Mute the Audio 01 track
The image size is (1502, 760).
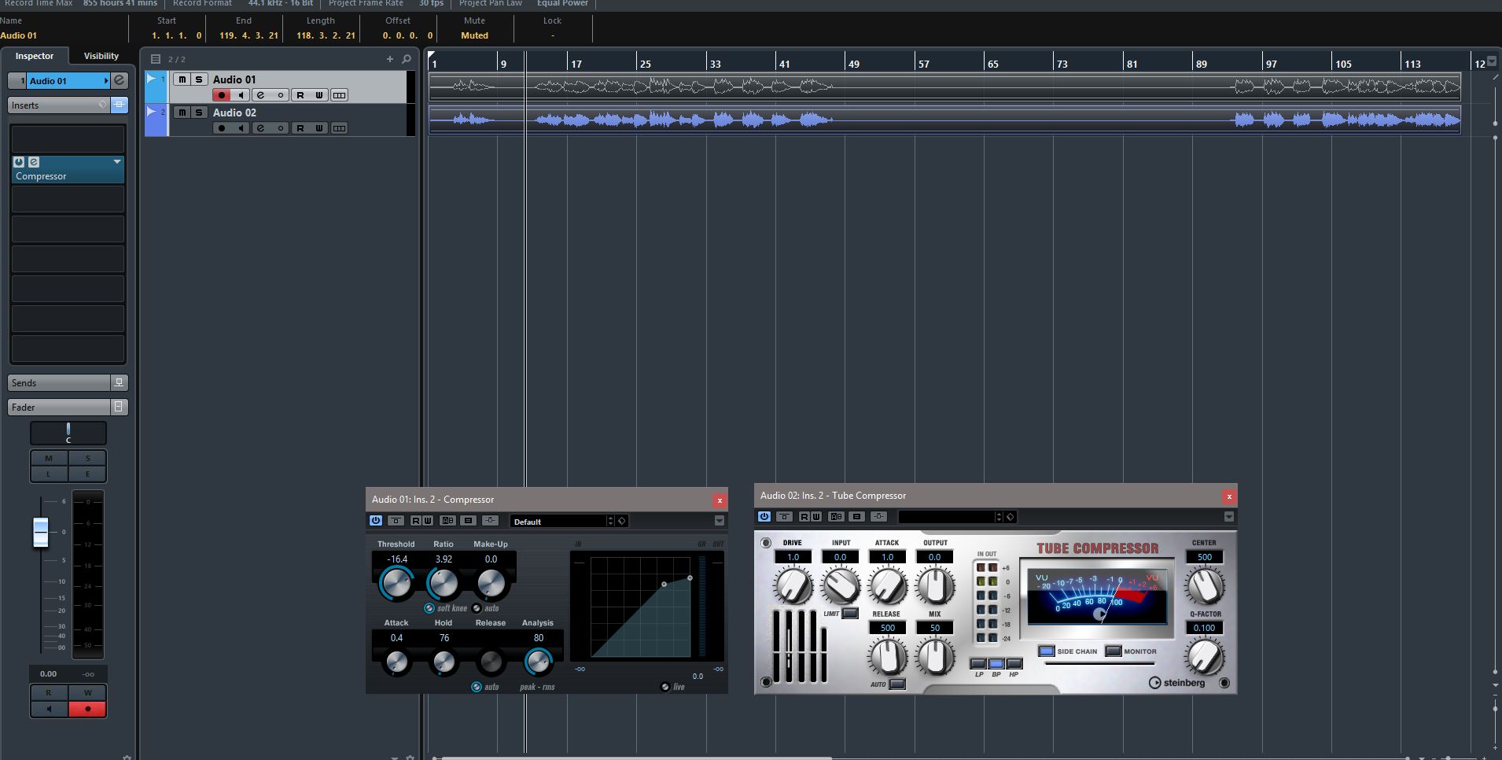182,79
